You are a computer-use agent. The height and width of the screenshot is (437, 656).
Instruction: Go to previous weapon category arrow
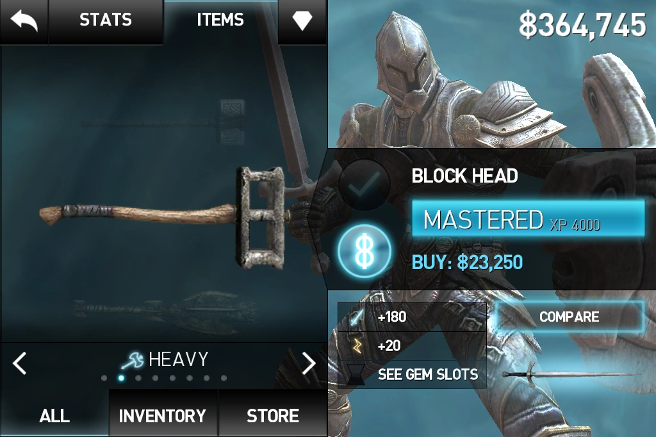coord(19,363)
